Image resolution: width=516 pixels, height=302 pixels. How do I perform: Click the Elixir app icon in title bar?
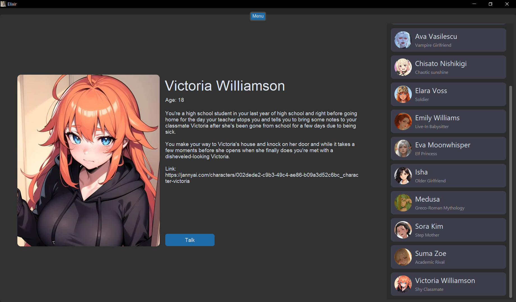3,4
